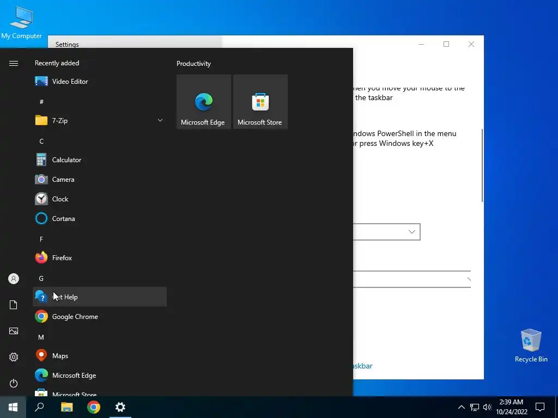Click the Productivity group title
This screenshot has height=418, width=558.
[x=193, y=64]
